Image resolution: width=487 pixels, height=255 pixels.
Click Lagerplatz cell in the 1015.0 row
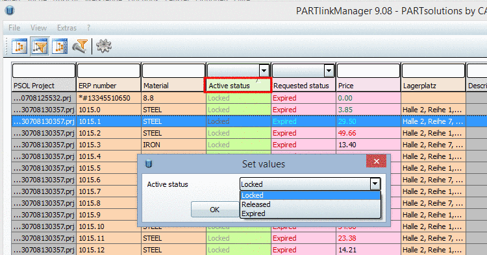pos(433,110)
